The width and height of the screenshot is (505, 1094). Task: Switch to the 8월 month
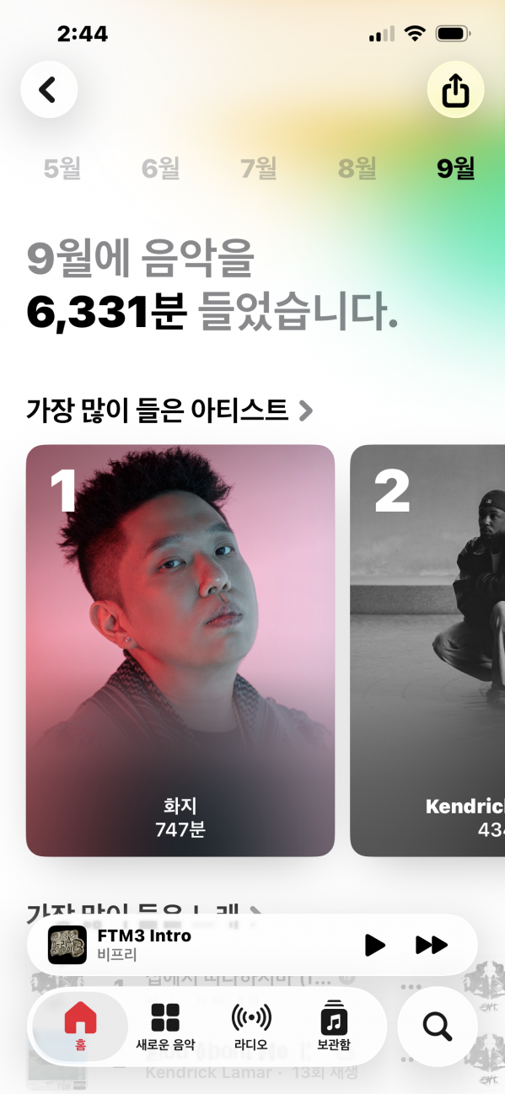point(357,169)
